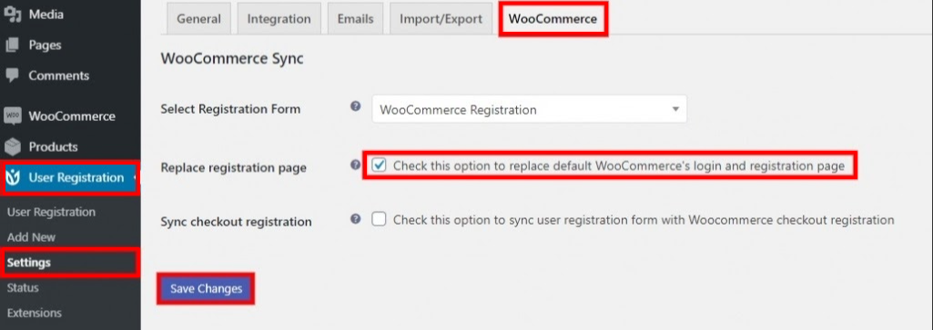
Task: Click the WooCommerce logo icon in sidebar
Action: (13, 116)
